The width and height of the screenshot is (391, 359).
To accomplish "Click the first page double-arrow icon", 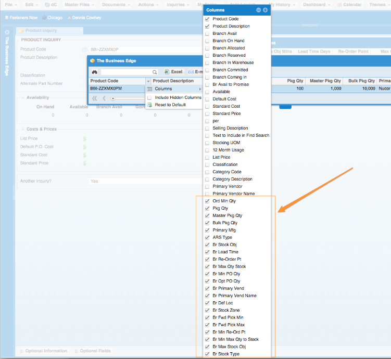I will click(95, 98).
